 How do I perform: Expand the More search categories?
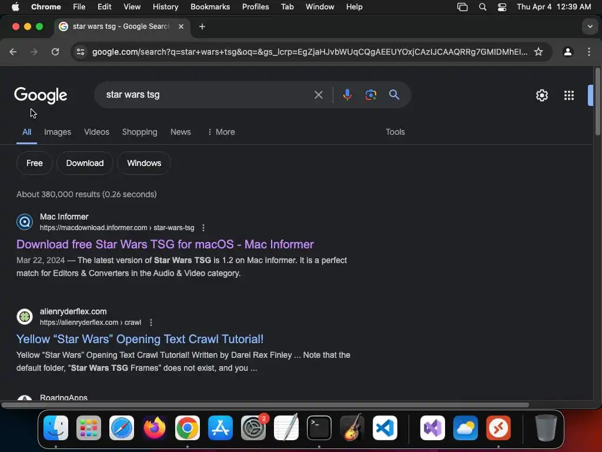click(x=221, y=132)
